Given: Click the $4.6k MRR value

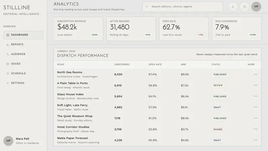Looking at the screenshot, I should click(x=185, y=140).
